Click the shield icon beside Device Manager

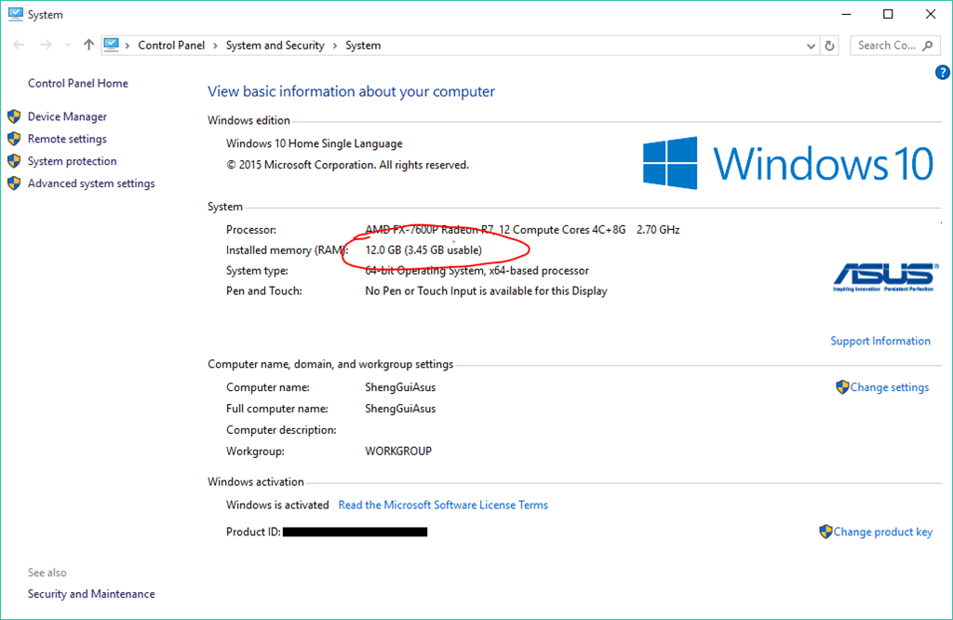pyautogui.click(x=14, y=116)
